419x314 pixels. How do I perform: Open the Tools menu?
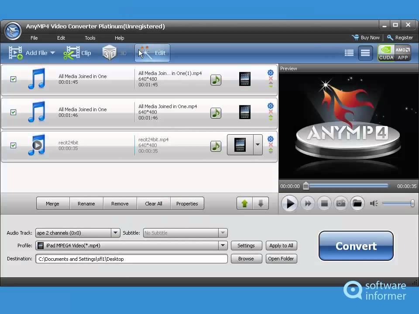point(90,38)
